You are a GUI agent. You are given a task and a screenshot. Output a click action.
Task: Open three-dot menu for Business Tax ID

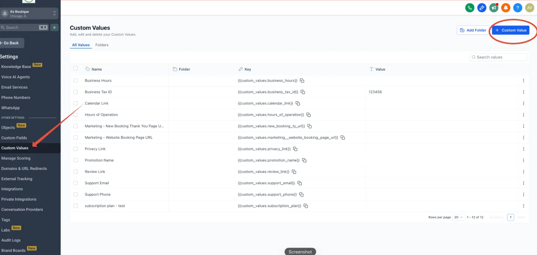pos(523,92)
